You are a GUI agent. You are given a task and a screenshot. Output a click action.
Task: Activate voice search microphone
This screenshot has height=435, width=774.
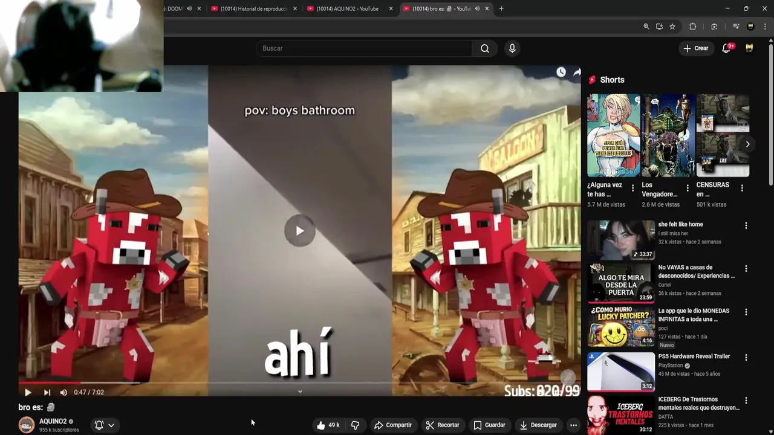(x=512, y=48)
